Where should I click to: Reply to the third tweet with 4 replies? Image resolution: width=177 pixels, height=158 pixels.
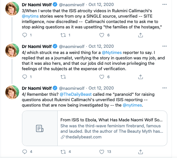(25, 152)
